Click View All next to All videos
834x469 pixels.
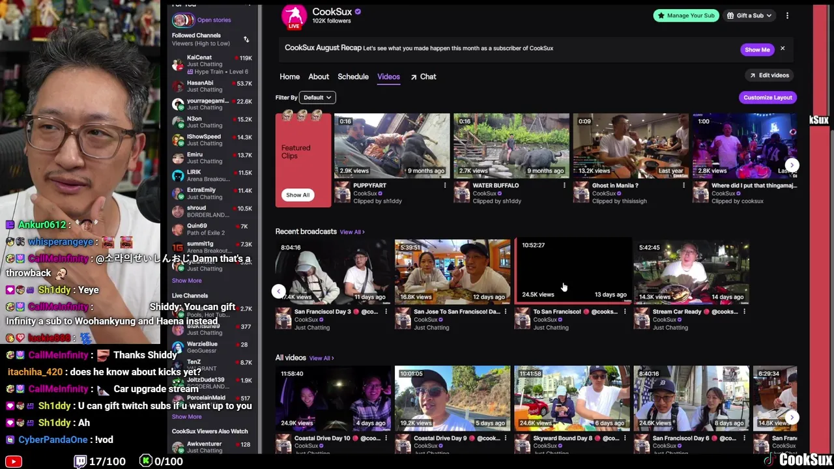321,358
